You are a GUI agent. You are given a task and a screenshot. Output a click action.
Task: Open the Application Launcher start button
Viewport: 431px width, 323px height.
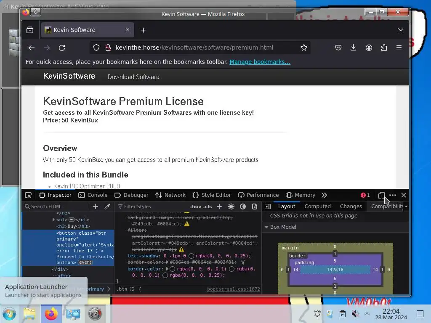point(9,314)
